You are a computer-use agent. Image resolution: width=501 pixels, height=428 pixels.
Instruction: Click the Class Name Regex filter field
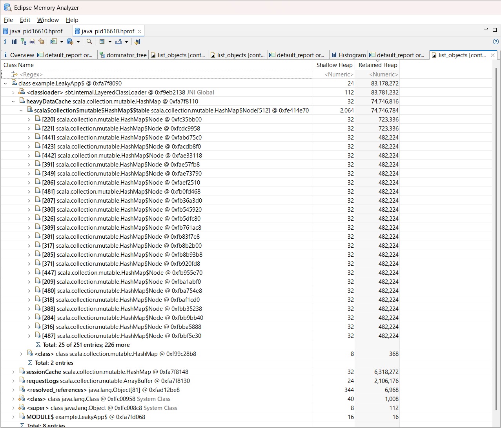pos(157,74)
